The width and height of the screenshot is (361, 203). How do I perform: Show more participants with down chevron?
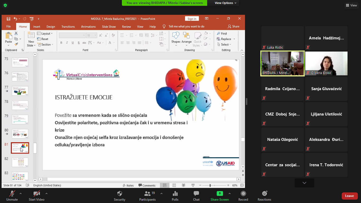click(304, 183)
